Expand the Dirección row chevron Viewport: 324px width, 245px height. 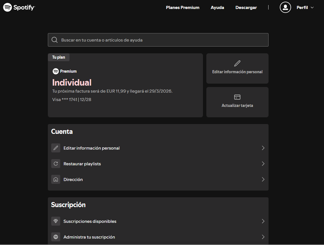[x=263, y=179]
